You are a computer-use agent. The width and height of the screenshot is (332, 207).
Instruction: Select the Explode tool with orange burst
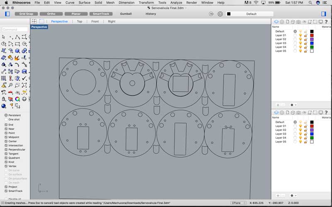tap(17, 58)
